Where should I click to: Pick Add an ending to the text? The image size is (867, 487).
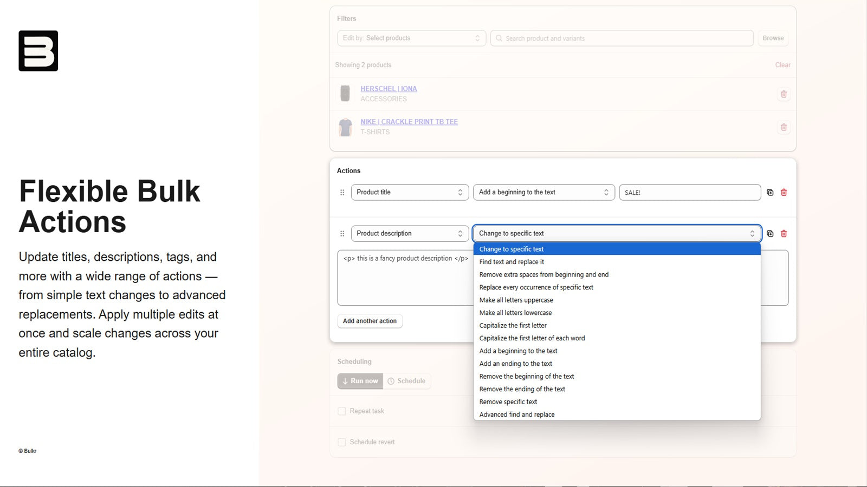[x=617, y=364]
